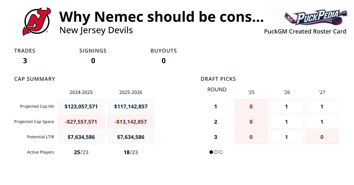Click the Active Players 25/23 indicator
The height and width of the screenshot is (185, 354).
[x=81, y=152]
